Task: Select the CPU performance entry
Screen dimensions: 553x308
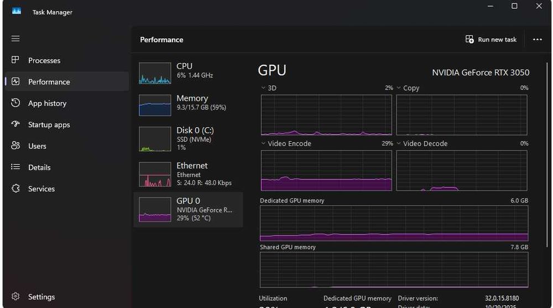Action: 188,71
